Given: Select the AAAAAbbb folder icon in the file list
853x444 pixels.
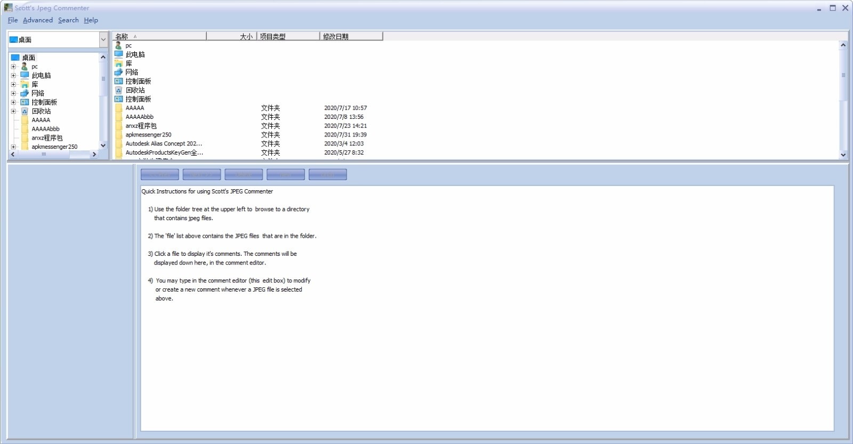Looking at the screenshot, I should click(119, 117).
